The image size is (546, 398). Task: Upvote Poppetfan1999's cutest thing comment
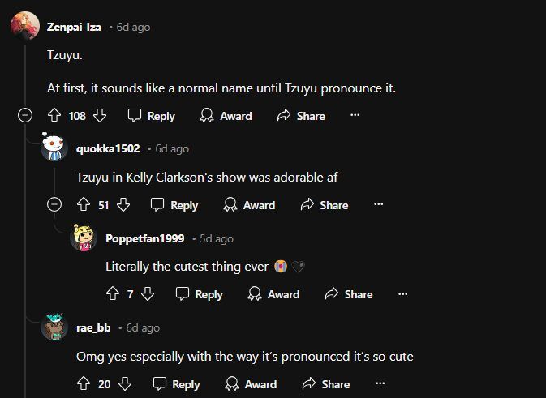(x=113, y=294)
